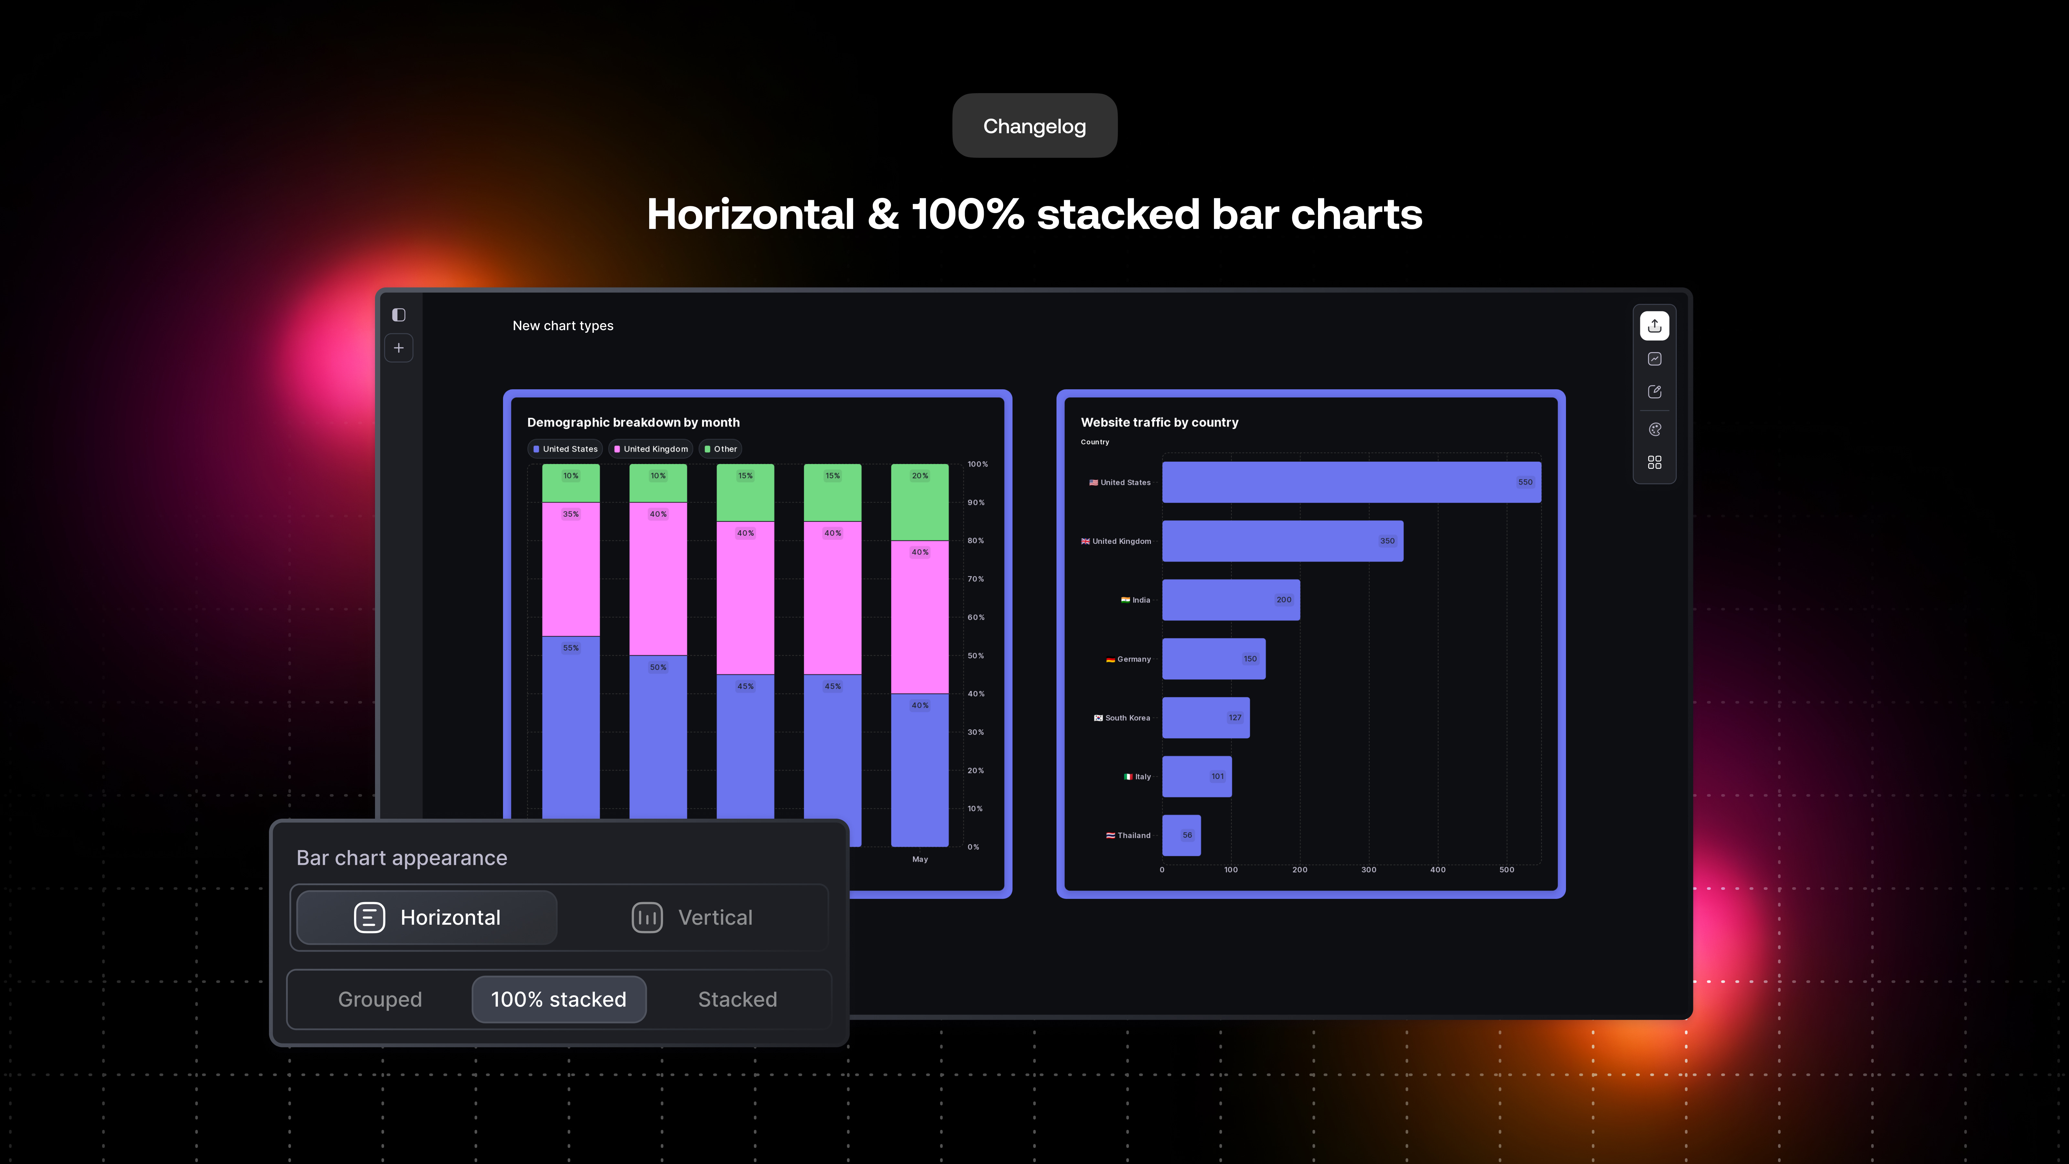Open the color palette theme icon
Image resolution: width=2069 pixels, height=1164 pixels.
point(1654,430)
